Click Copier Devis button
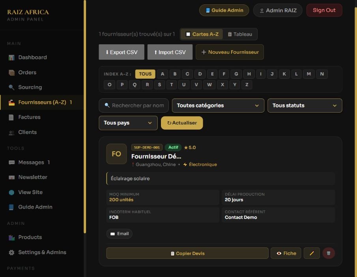 click(187, 253)
